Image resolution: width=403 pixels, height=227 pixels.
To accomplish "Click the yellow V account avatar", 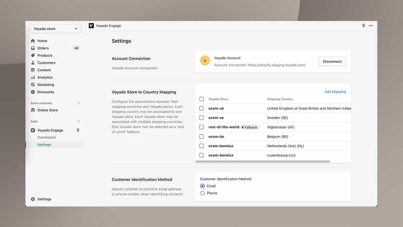I will 205,61.
